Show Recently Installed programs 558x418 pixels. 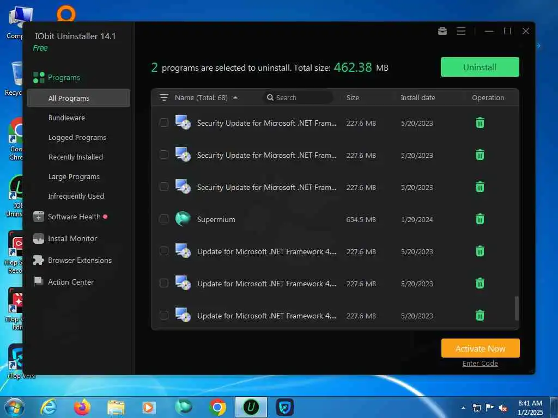(75, 157)
